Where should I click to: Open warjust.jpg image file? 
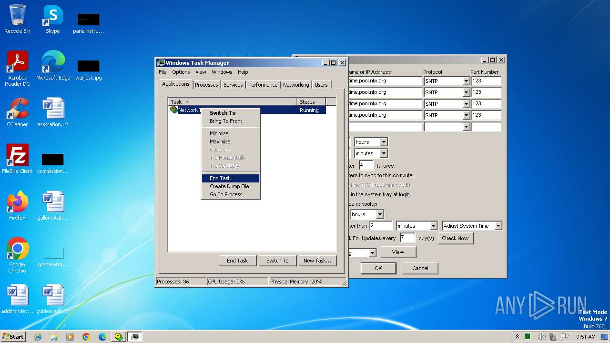coord(88,69)
